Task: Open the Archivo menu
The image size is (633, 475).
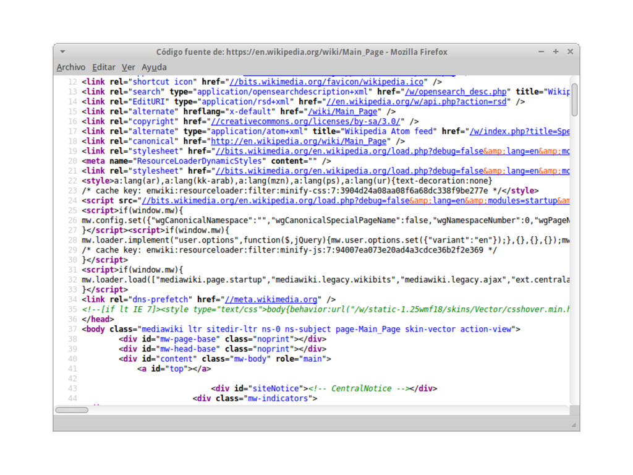Action: [70, 67]
